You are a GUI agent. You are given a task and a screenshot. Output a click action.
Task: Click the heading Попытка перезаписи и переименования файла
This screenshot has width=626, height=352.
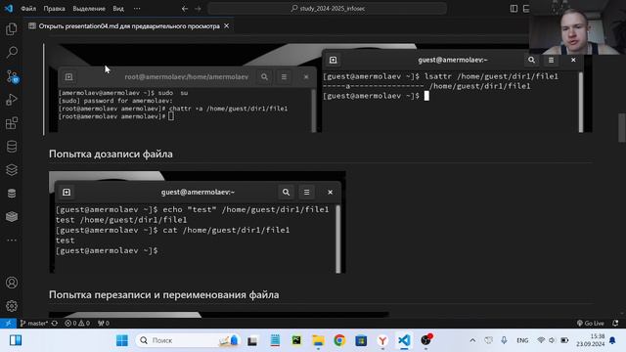click(163, 295)
